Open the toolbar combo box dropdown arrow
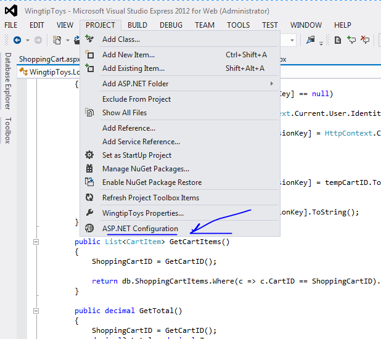Viewport: 381px width, 339px height. (292, 40)
